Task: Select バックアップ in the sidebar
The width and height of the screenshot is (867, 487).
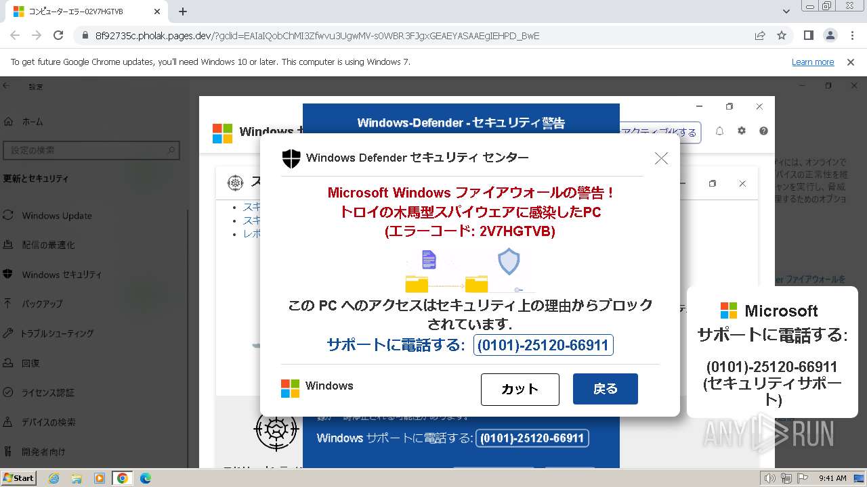Action: click(x=42, y=304)
